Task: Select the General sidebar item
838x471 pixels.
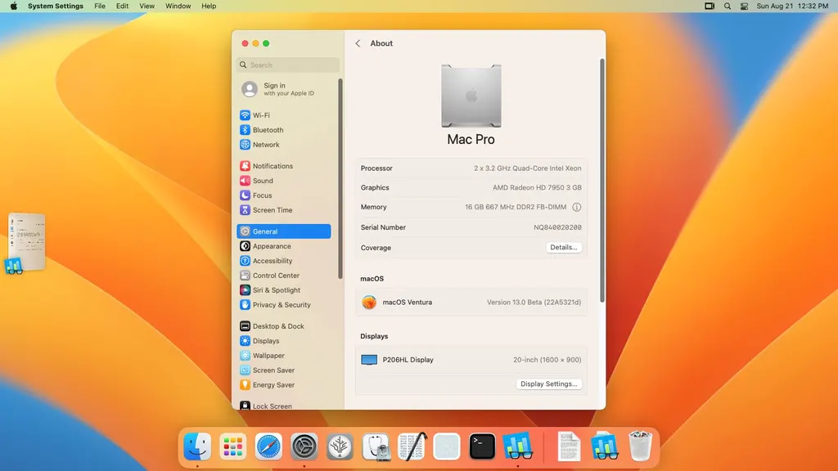Action: [x=284, y=231]
